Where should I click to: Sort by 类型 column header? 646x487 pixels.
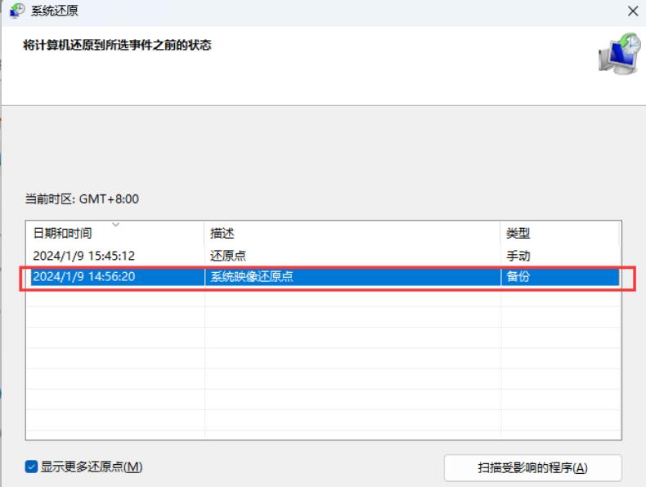point(559,233)
